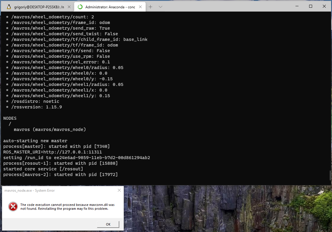
Task: Open the tab options chevron dropdown
Action: click(161, 6)
